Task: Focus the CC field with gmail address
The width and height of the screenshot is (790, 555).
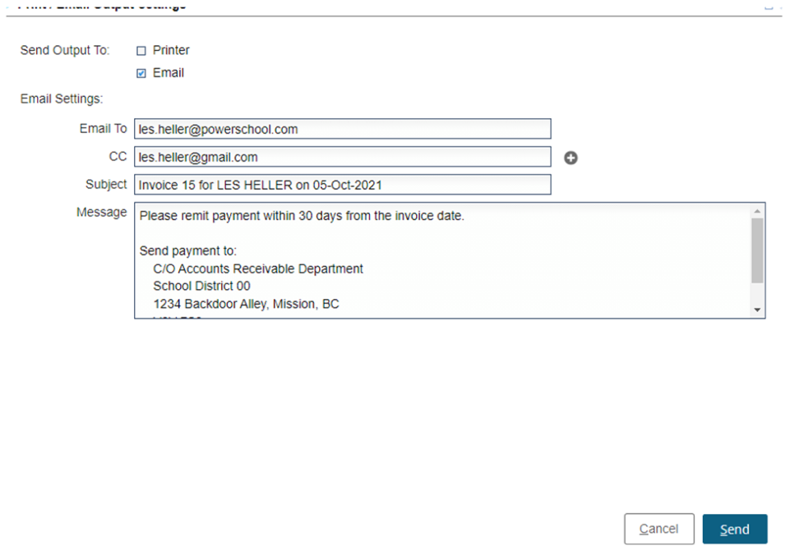Action: tap(342, 157)
